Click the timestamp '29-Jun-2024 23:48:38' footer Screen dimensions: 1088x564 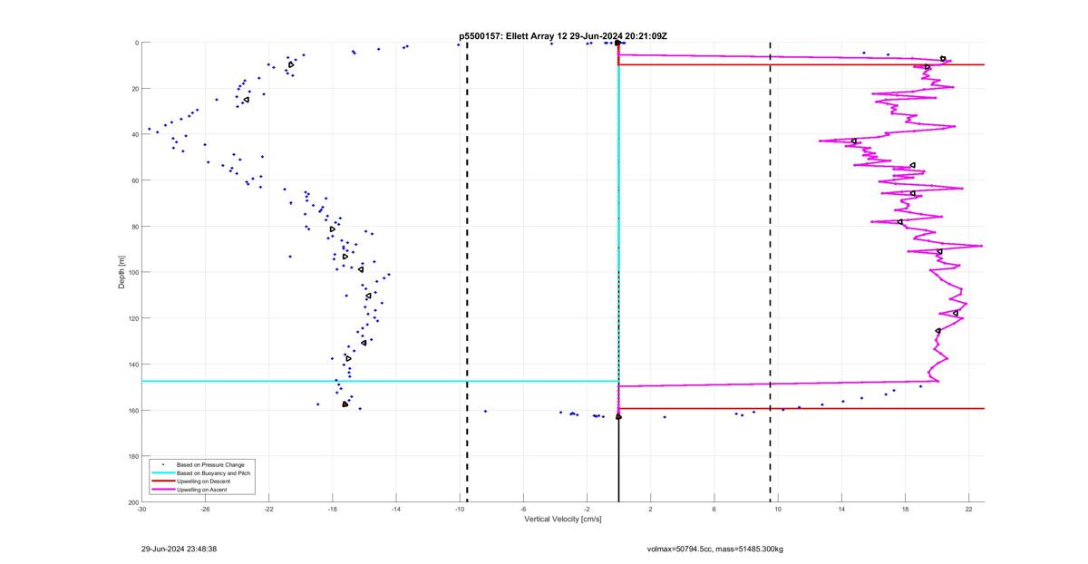179,549
